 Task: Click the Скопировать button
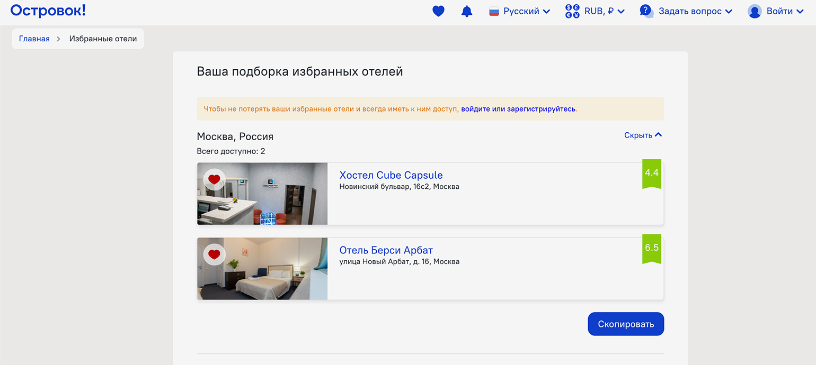click(x=626, y=324)
